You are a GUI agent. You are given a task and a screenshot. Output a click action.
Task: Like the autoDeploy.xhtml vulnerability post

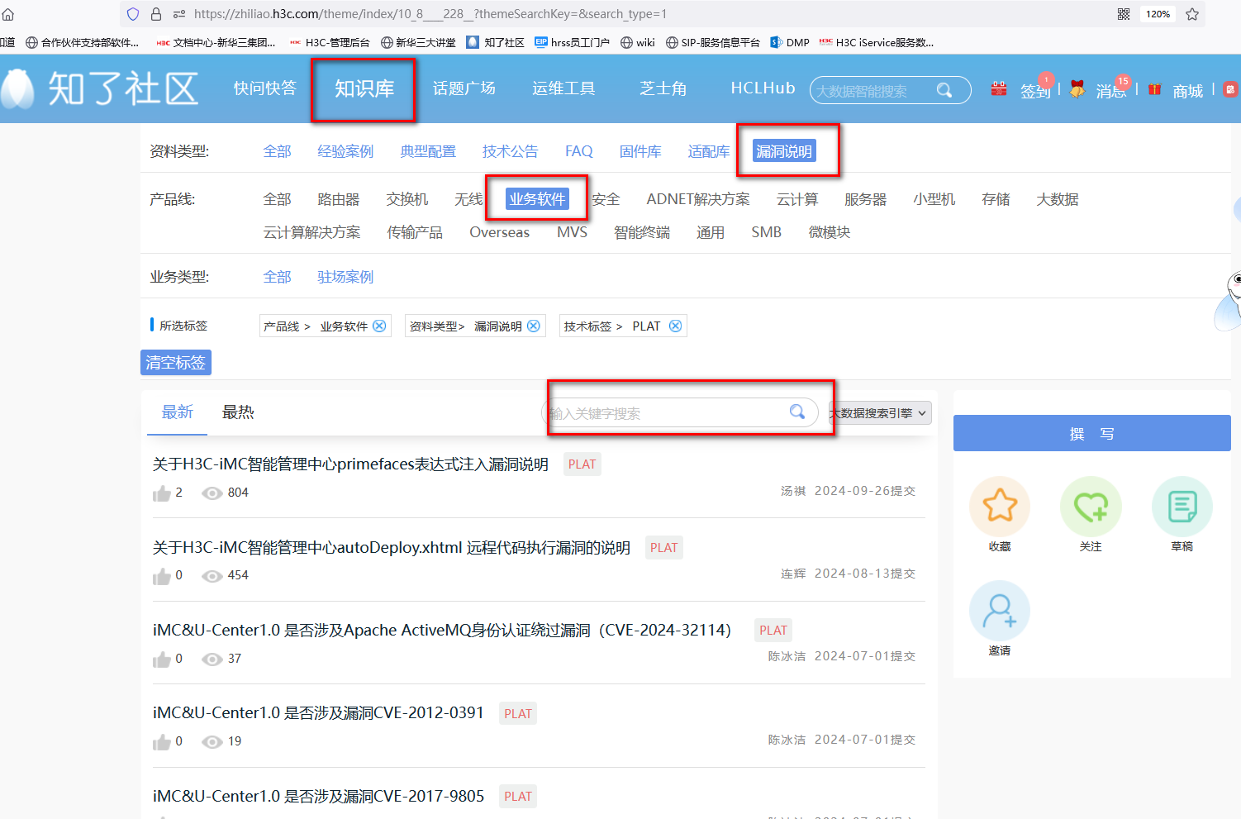[x=162, y=576]
